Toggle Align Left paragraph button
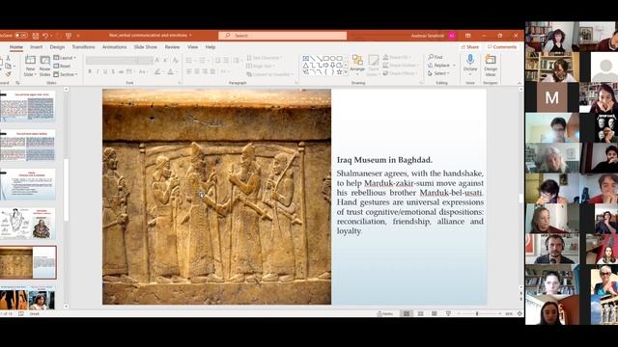Screen dimensions: 618x347 pyautogui.click(x=189, y=71)
